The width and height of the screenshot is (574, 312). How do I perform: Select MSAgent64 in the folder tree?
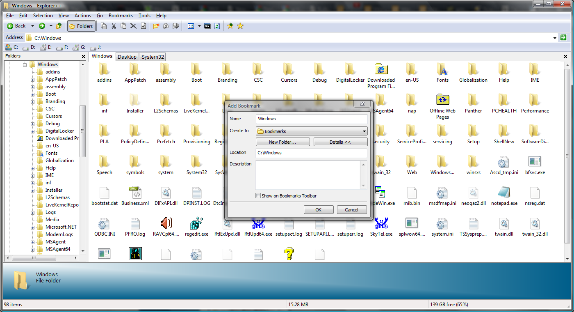click(58, 249)
